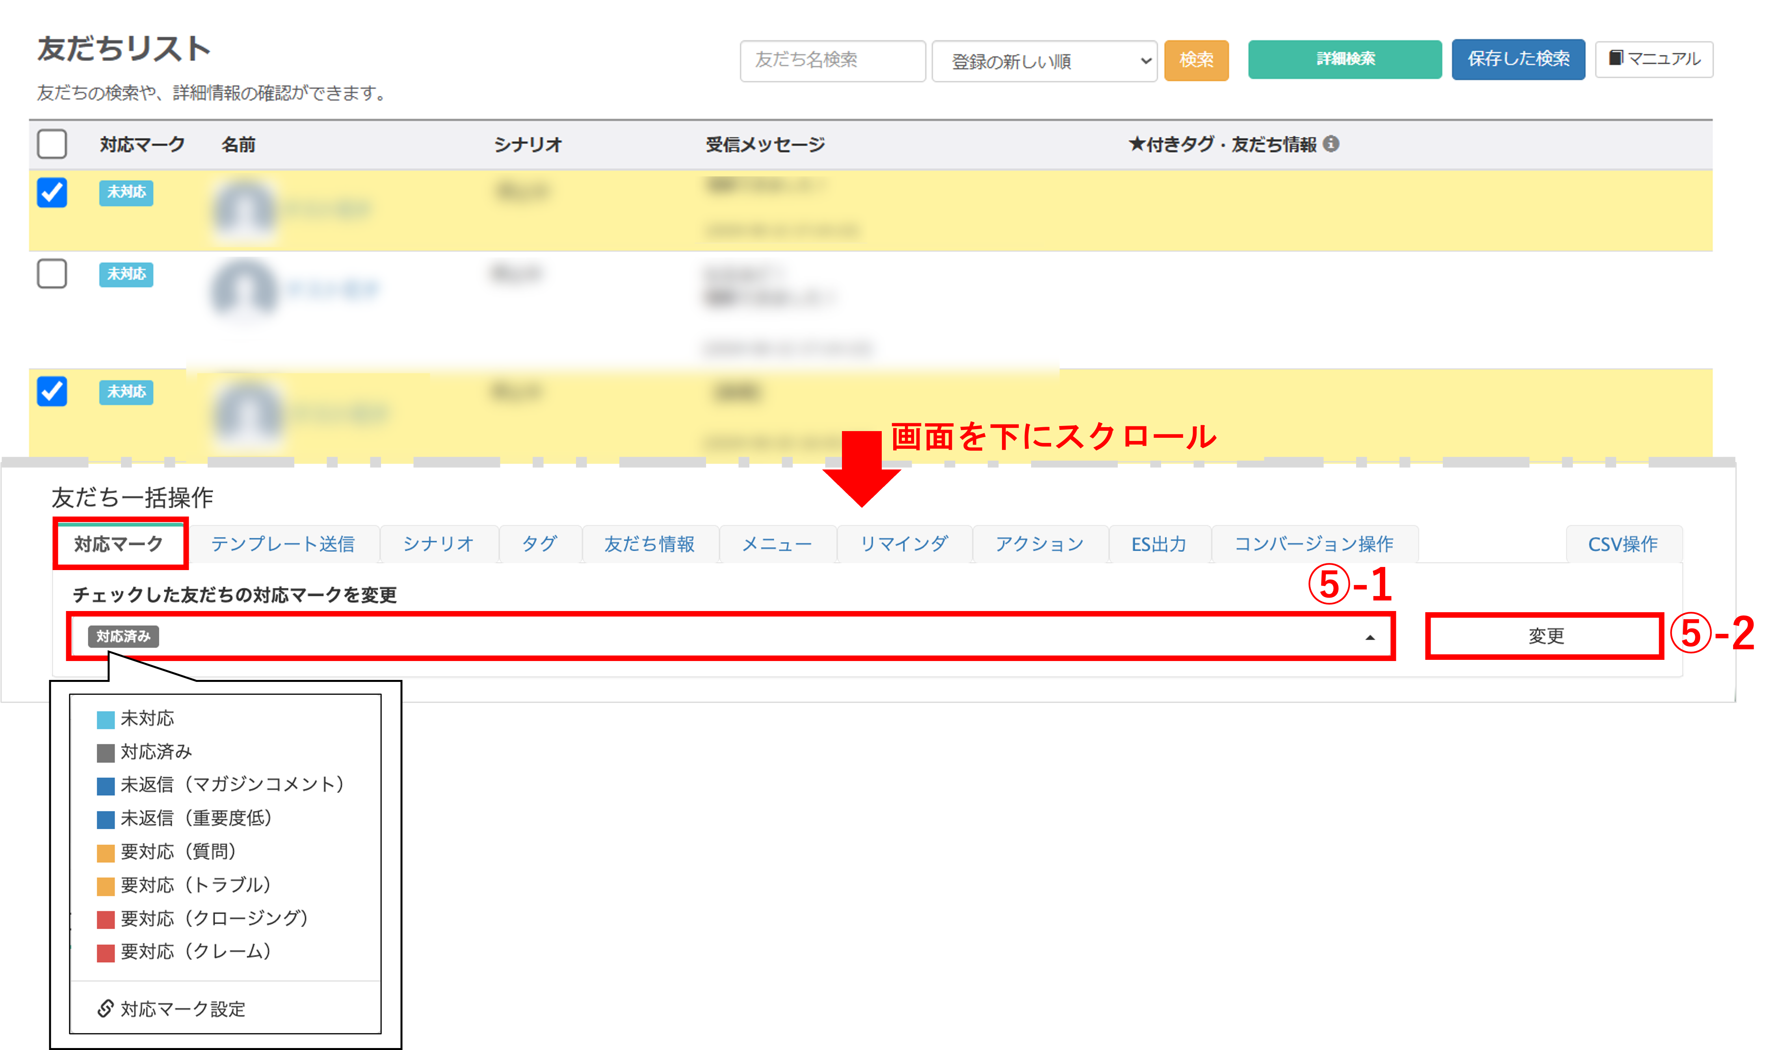Pick the orange 要対応（質問） option

point(177,851)
